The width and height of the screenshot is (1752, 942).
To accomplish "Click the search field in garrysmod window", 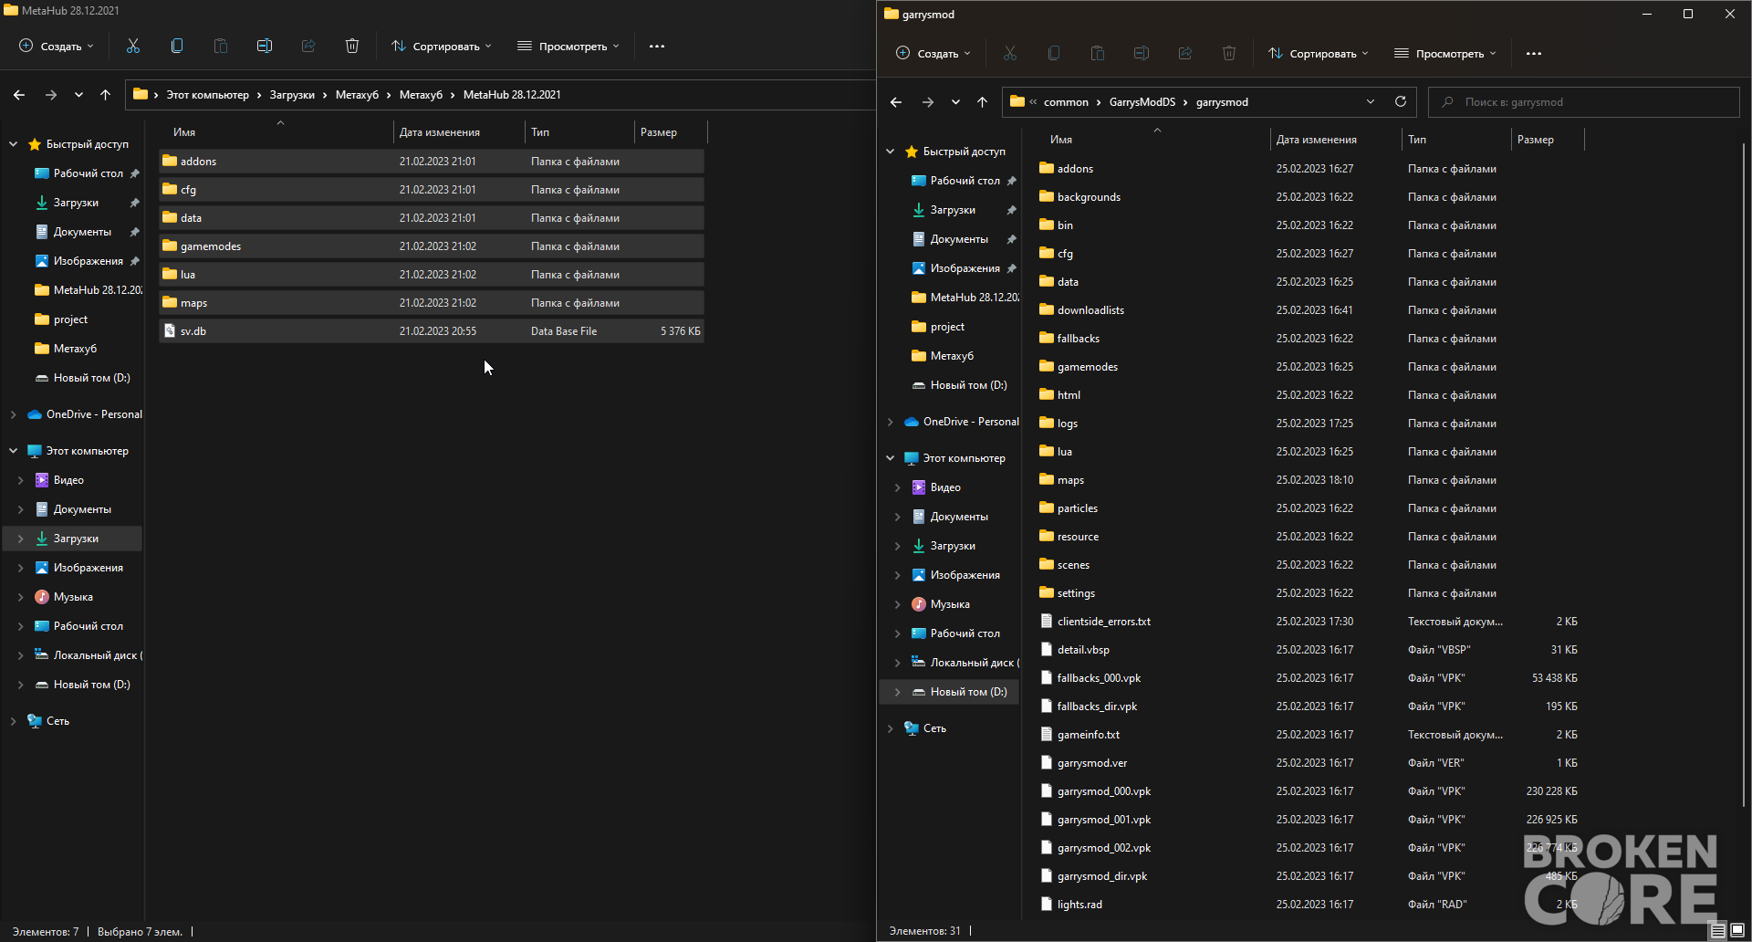I will 1584,101.
